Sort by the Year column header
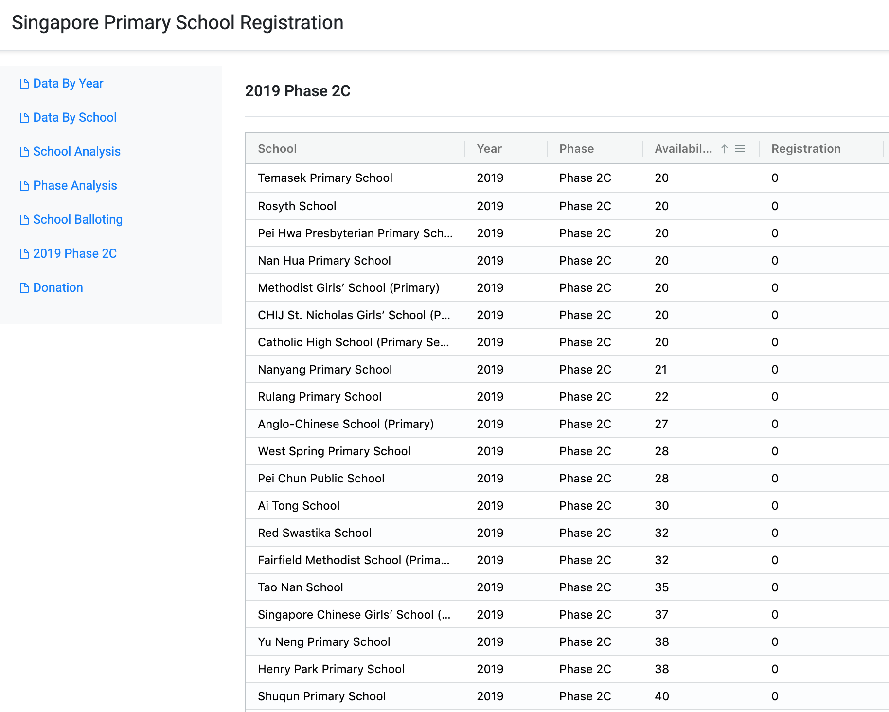The image size is (889, 712). tap(489, 149)
